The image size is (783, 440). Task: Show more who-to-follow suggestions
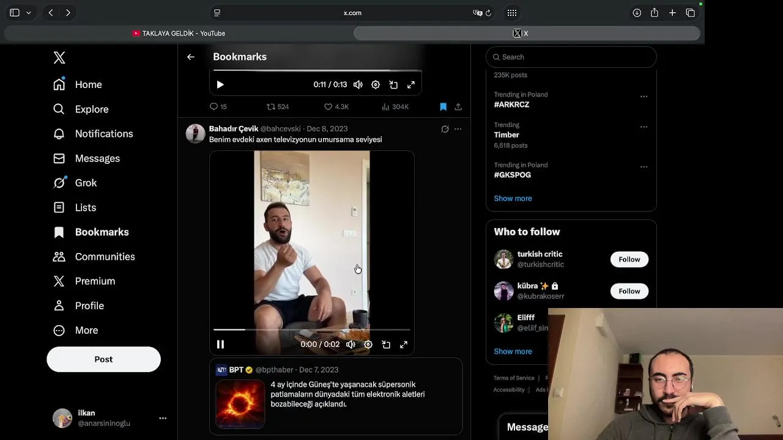[x=513, y=351]
